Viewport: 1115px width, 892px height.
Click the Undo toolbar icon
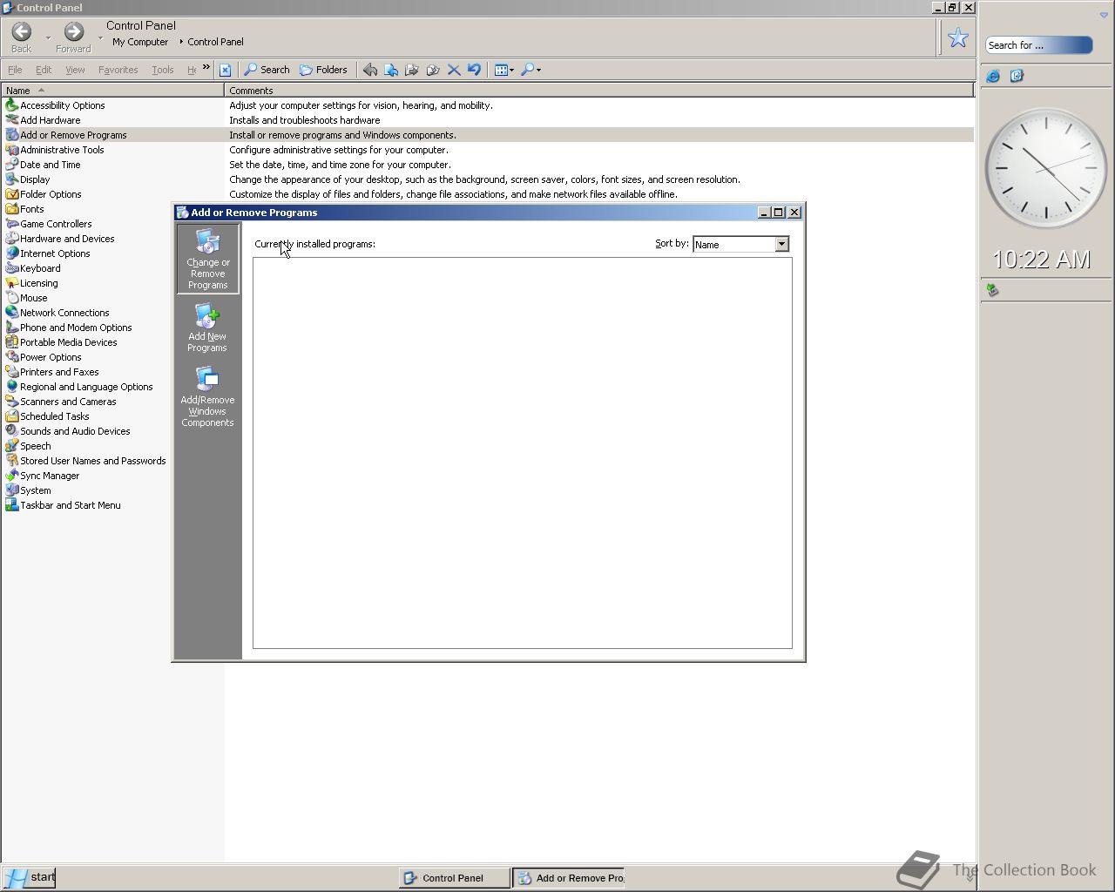tap(474, 70)
